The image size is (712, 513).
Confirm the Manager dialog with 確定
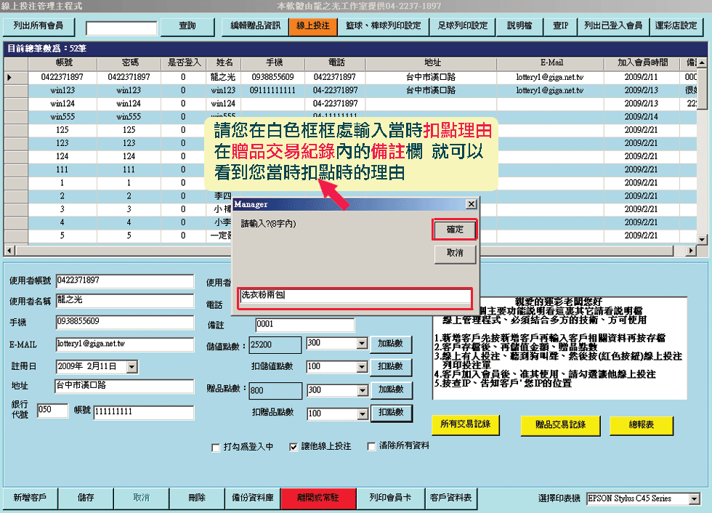[x=455, y=230]
